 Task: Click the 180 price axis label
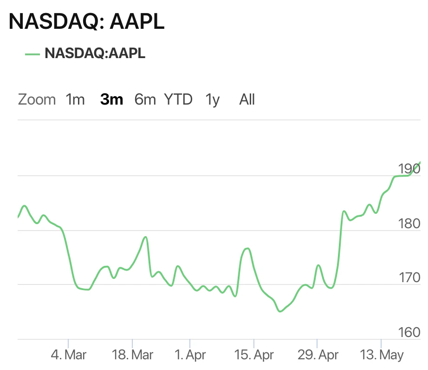[409, 224]
